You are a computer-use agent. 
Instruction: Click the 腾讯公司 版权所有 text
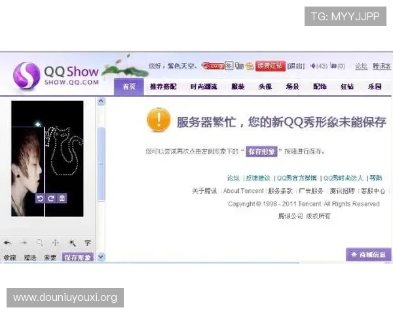305,216
